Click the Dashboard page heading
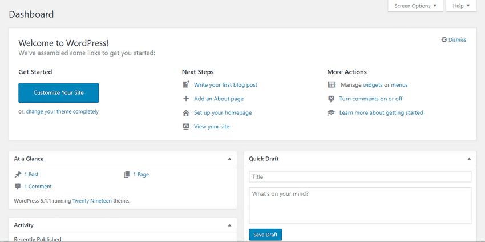485x242 pixels. tap(31, 14)
